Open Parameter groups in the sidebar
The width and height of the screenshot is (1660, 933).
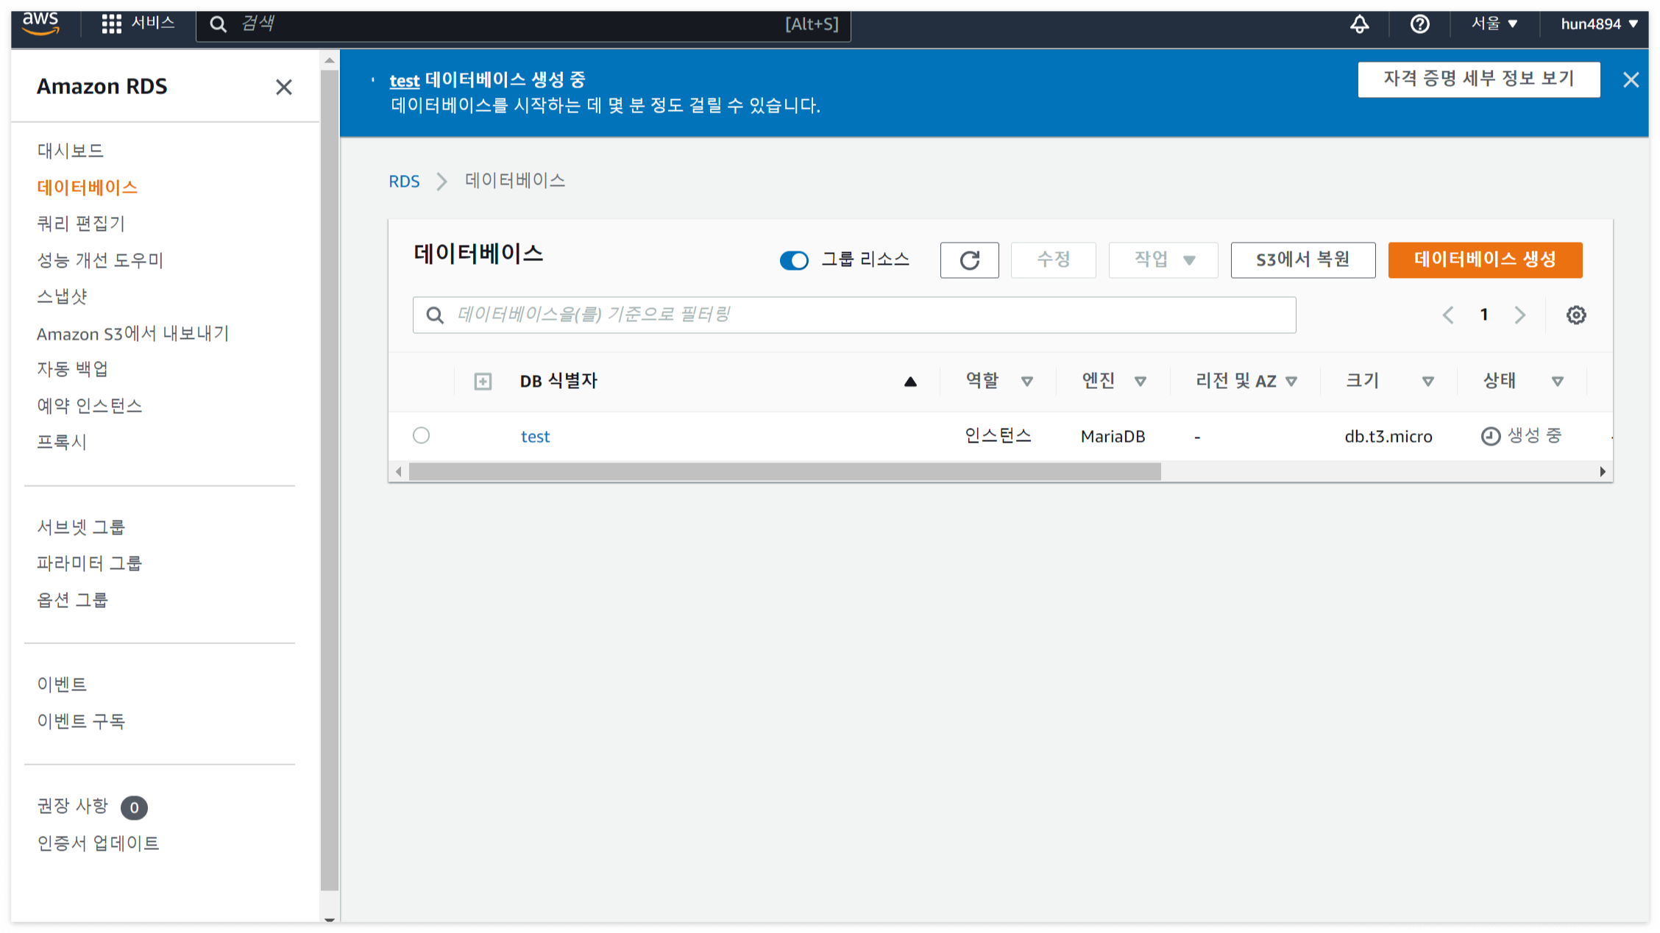90,563
